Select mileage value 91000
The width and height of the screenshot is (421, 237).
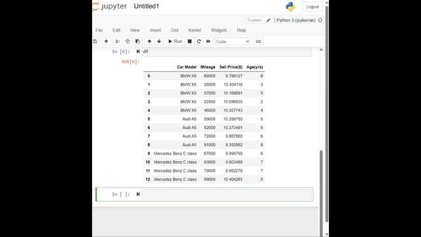click(209, 145)
